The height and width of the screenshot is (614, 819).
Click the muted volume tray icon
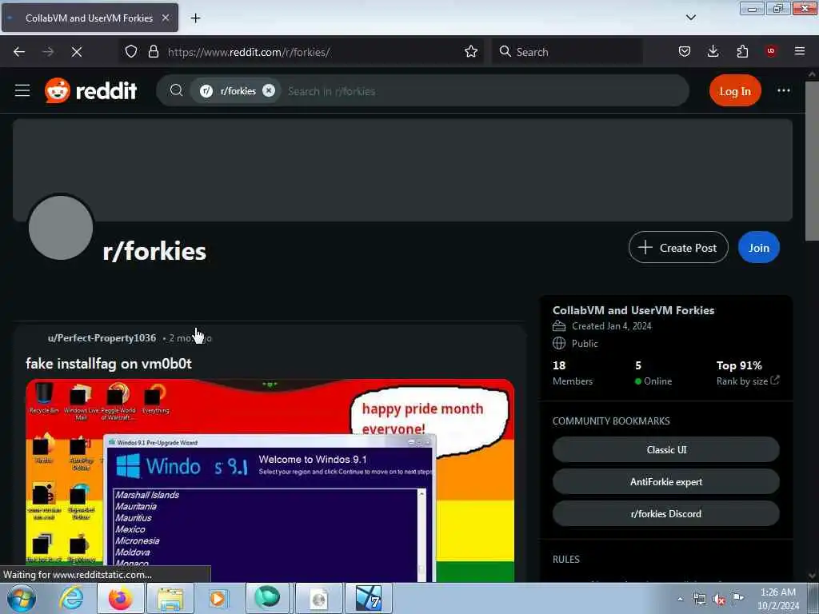[719, 600]
